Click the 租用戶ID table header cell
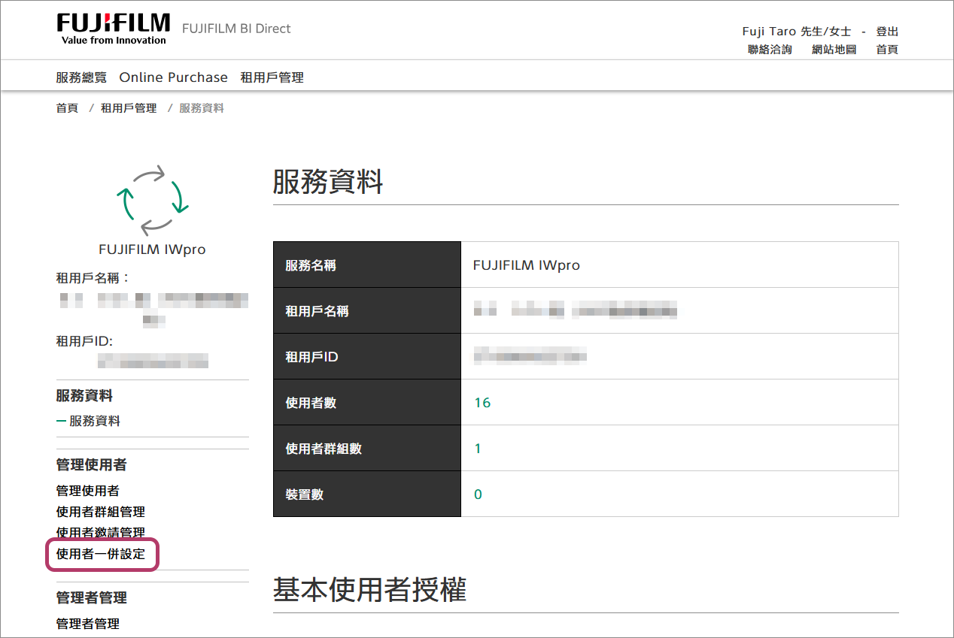The width and height of the screenshot is (954, 638). (x=366, y=356)
